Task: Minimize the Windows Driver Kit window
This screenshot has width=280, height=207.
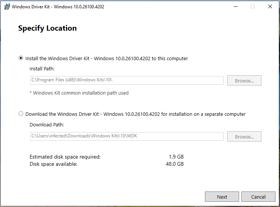Action: (236, 6)
